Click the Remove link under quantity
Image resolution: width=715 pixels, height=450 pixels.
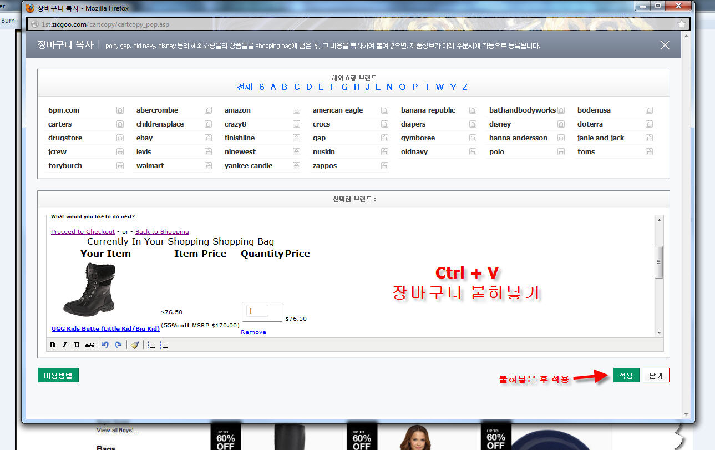click(x=253, y=332)
